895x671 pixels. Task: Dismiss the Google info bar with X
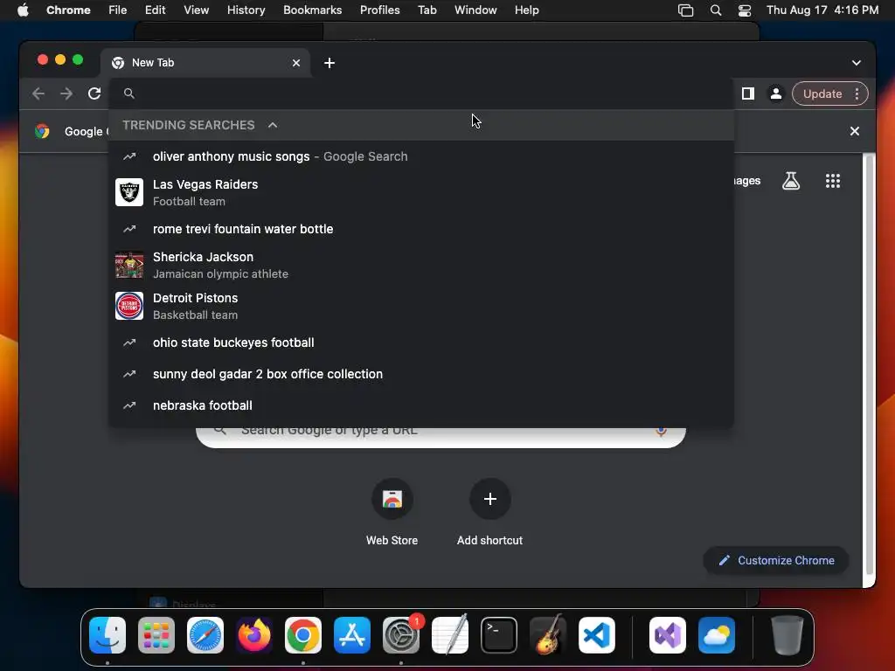click(x=855, y=131)
